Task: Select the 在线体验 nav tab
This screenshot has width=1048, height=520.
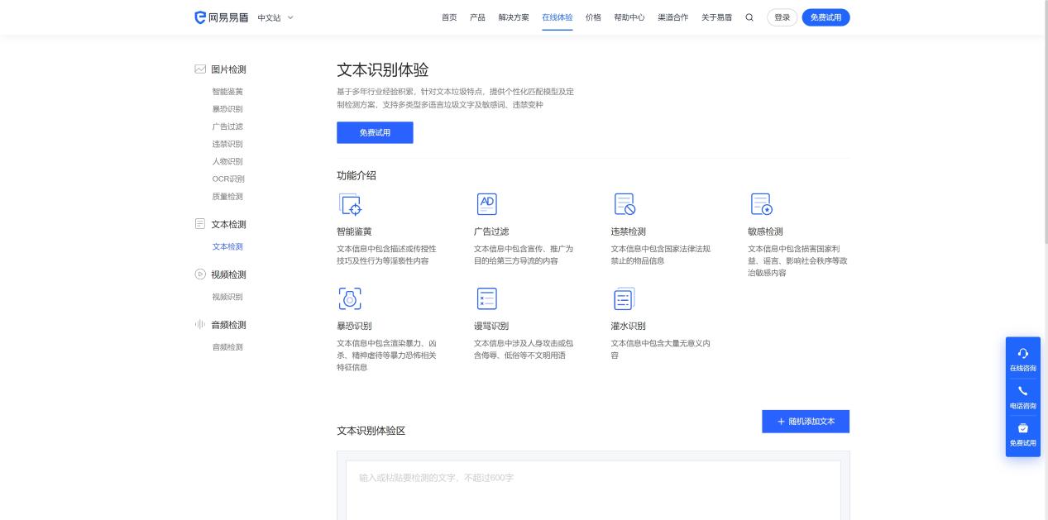Action: tap(557, 17)
